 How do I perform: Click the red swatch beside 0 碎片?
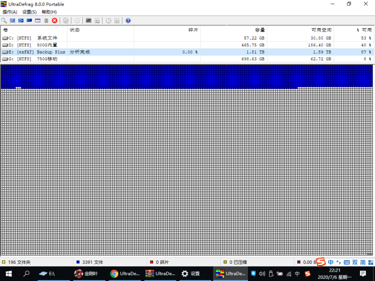(152, 262)
